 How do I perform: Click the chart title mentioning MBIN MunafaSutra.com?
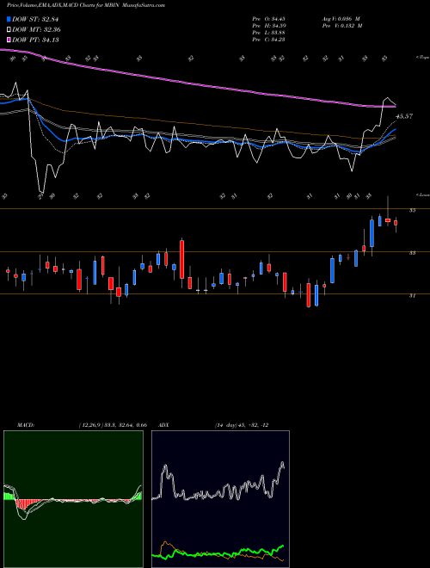coord(86,5)
